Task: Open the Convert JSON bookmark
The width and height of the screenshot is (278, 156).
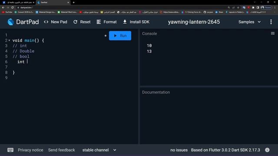Action: point(24,12)
